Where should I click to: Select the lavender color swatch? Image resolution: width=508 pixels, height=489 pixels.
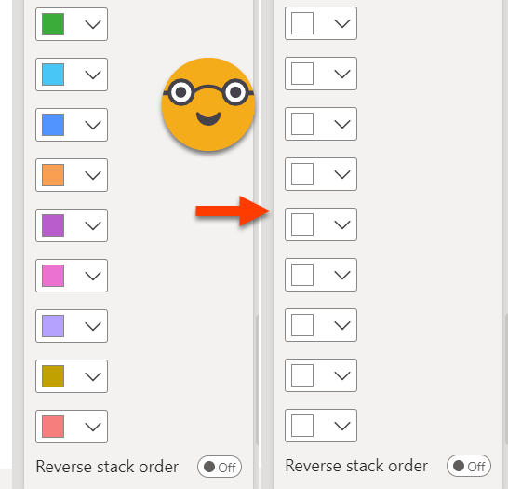(x=53, y=326)
